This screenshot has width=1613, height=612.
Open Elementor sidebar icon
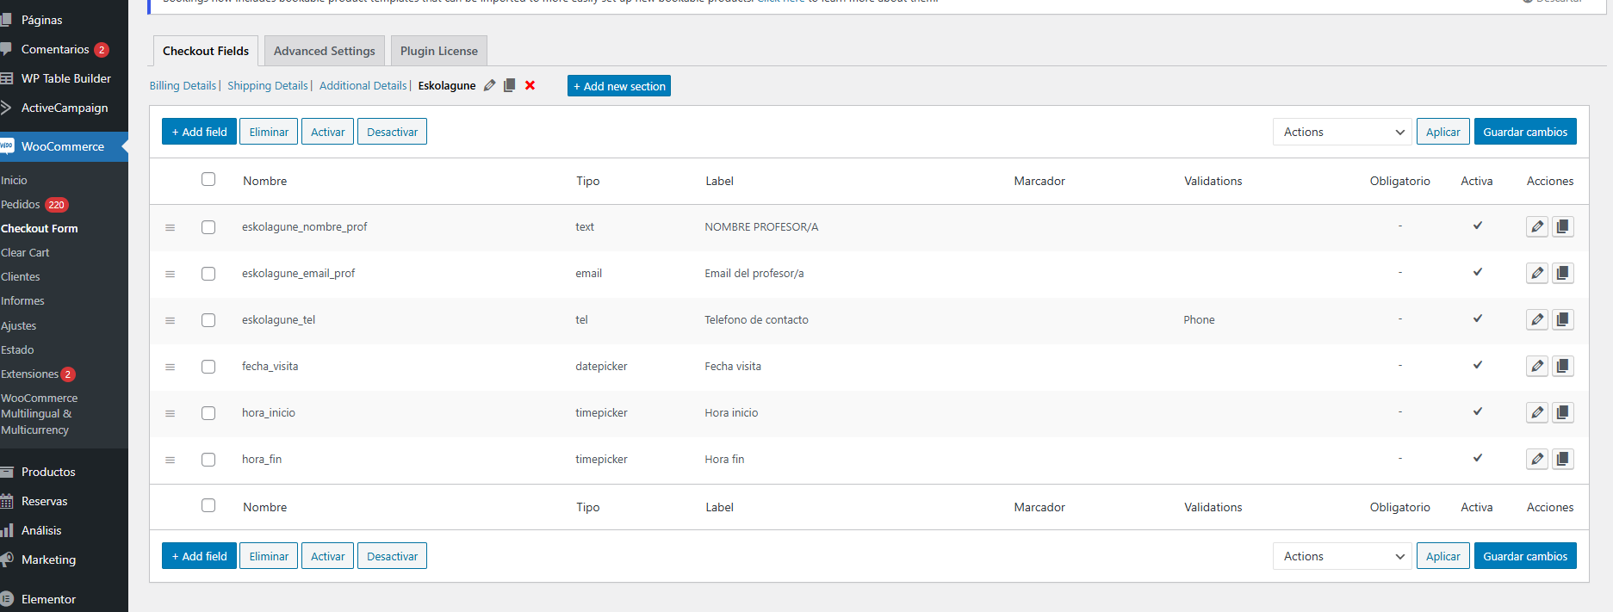pos(7,599)
